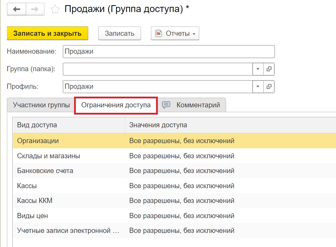Select the Кассы row

point(174,186)
